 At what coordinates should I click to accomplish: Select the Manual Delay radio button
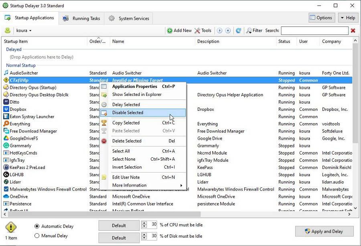(x=36, y=236)
